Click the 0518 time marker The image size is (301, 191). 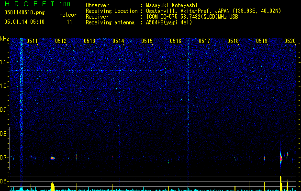pyautogui.click(x=233, y=41)
